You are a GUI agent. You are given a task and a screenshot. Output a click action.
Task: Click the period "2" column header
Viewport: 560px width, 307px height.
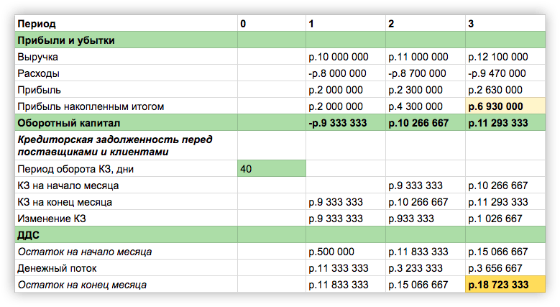tap(391, 24)
